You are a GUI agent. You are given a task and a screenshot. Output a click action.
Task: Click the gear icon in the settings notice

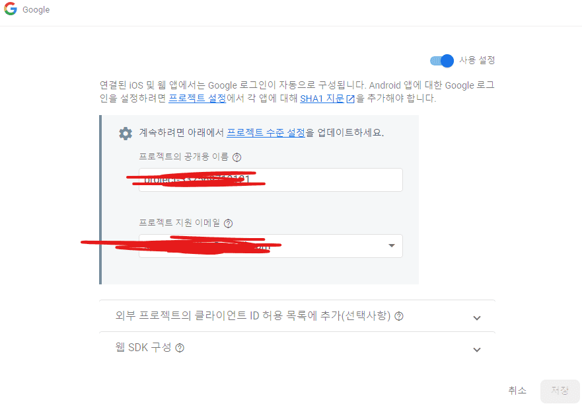126,134
